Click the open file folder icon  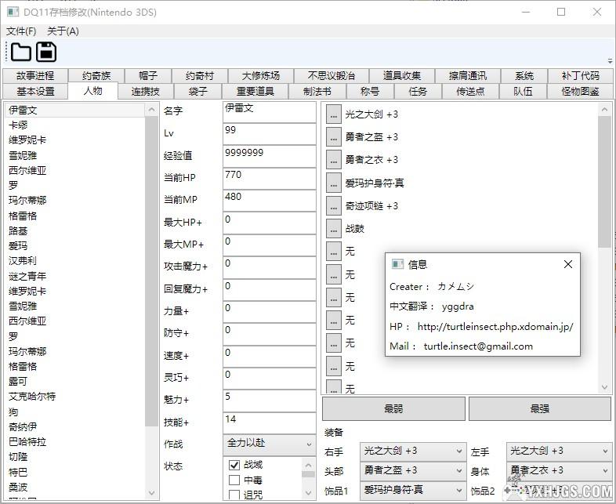pos(21,53)
